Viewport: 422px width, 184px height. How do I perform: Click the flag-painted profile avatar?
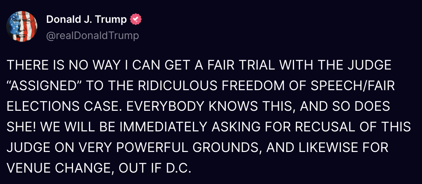click(x=22, y=26)
